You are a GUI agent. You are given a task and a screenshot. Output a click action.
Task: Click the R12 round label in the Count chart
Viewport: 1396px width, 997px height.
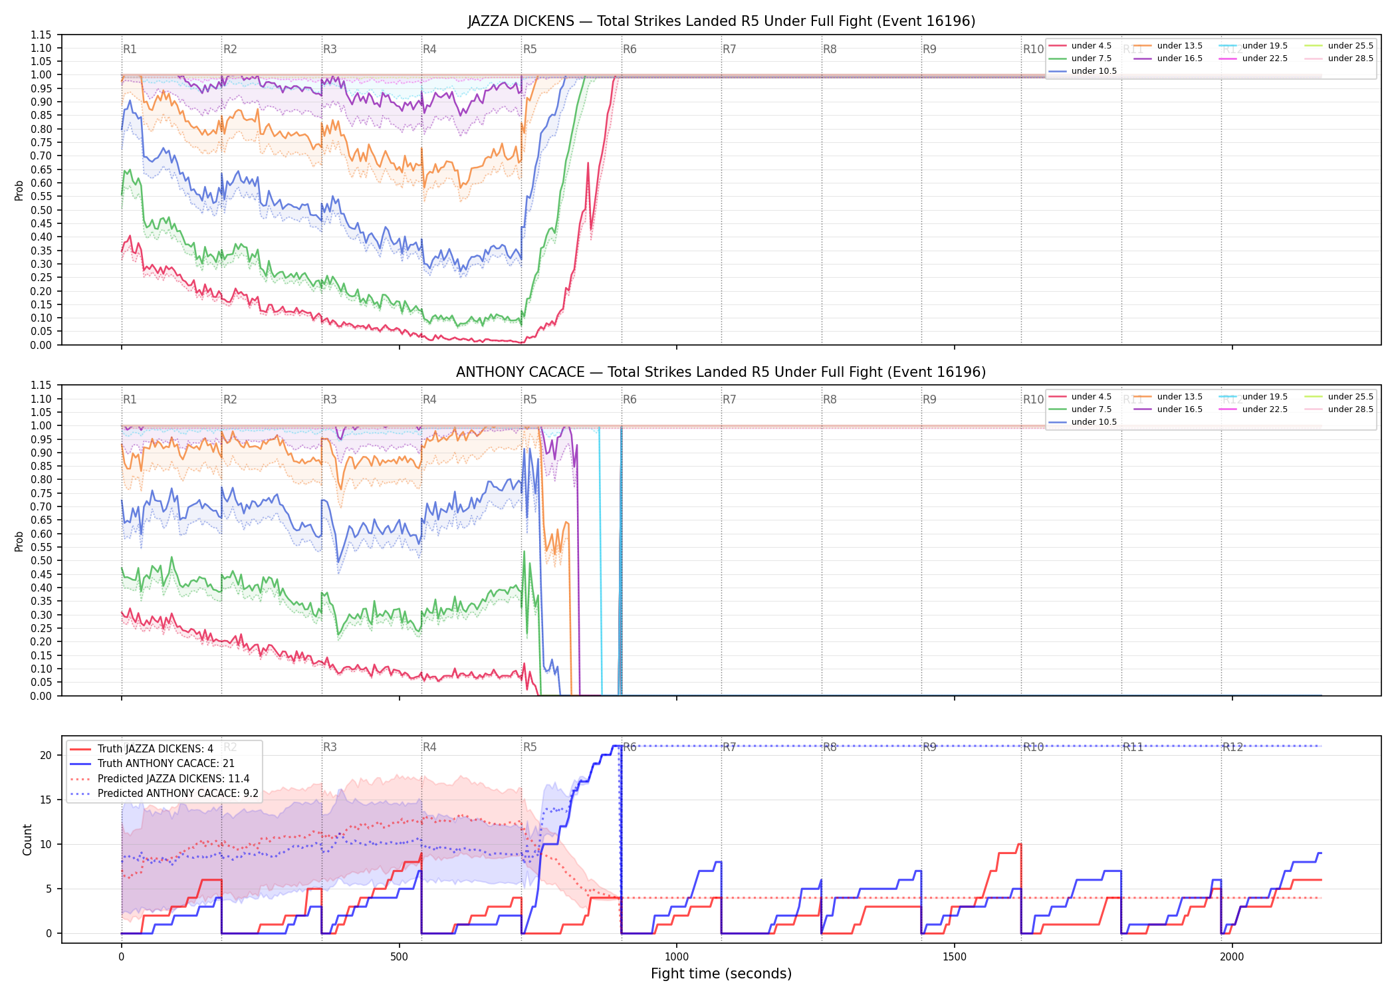coord(1232,747)
